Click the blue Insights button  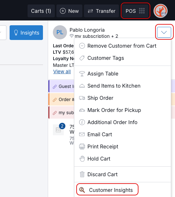click(26, 33)
